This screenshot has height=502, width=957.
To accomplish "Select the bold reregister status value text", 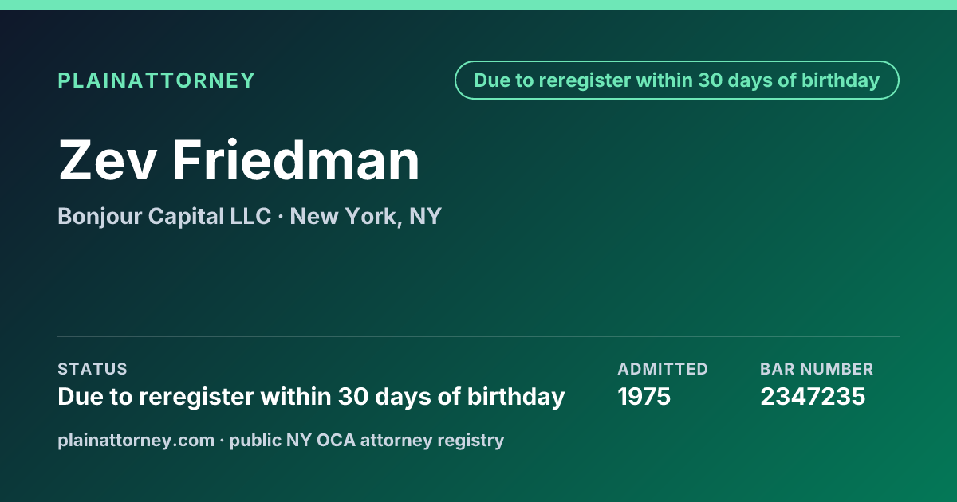I will [311, 396].
